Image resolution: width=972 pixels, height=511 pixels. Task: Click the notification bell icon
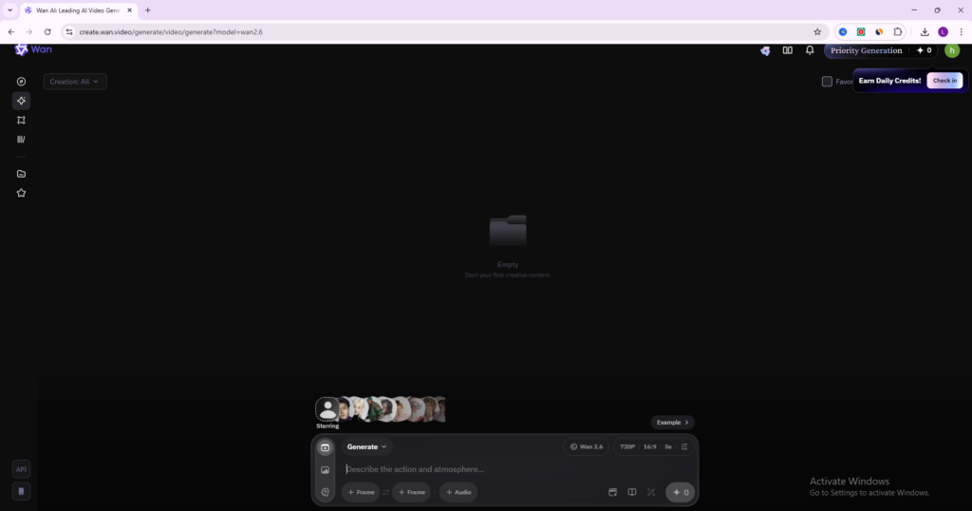810,50
